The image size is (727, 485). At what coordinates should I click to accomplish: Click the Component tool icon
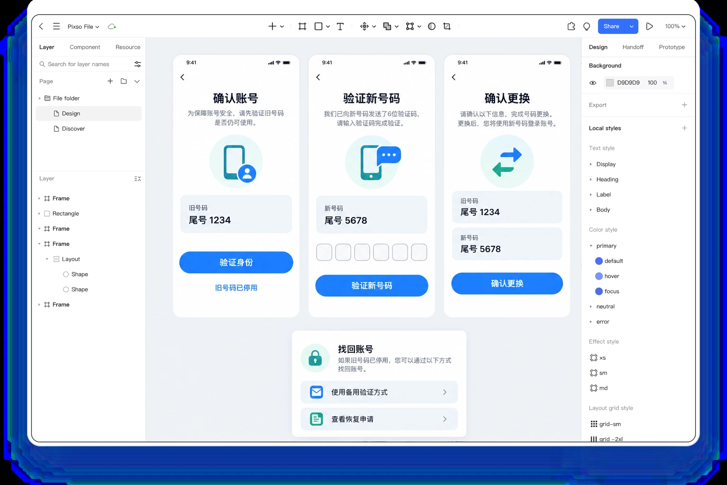pyautogui.click(x=364, y=27)
